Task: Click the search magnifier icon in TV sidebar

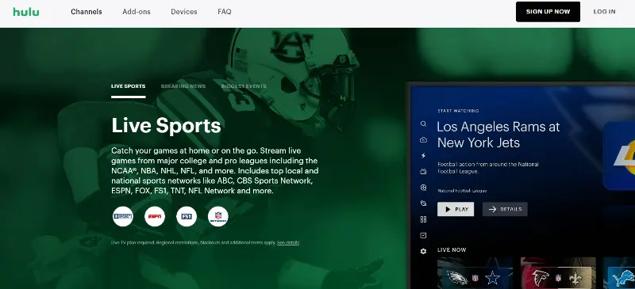Action: pyautogui.click(x=423, y=124)
